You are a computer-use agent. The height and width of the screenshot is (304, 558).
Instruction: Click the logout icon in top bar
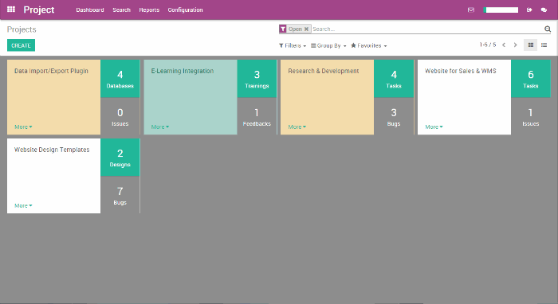(529, 10)
